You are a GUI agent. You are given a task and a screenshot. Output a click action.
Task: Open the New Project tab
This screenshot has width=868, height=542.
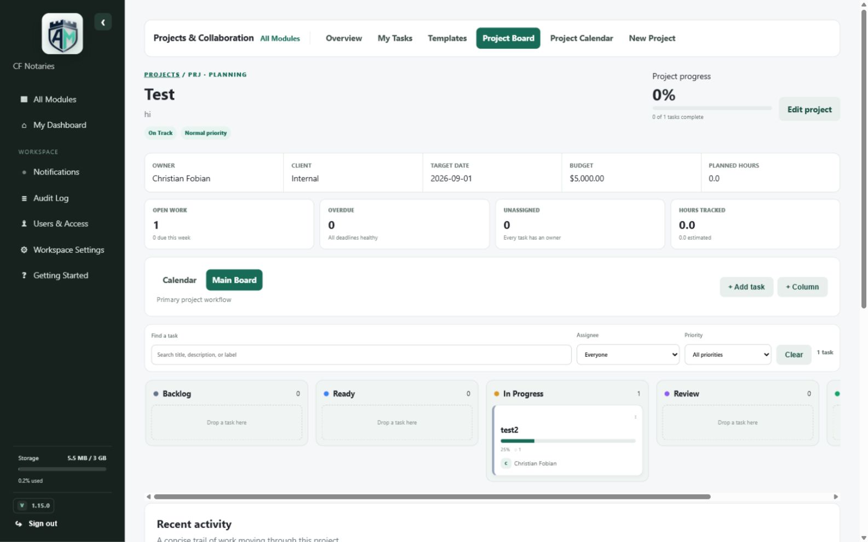tap(652, 38)
